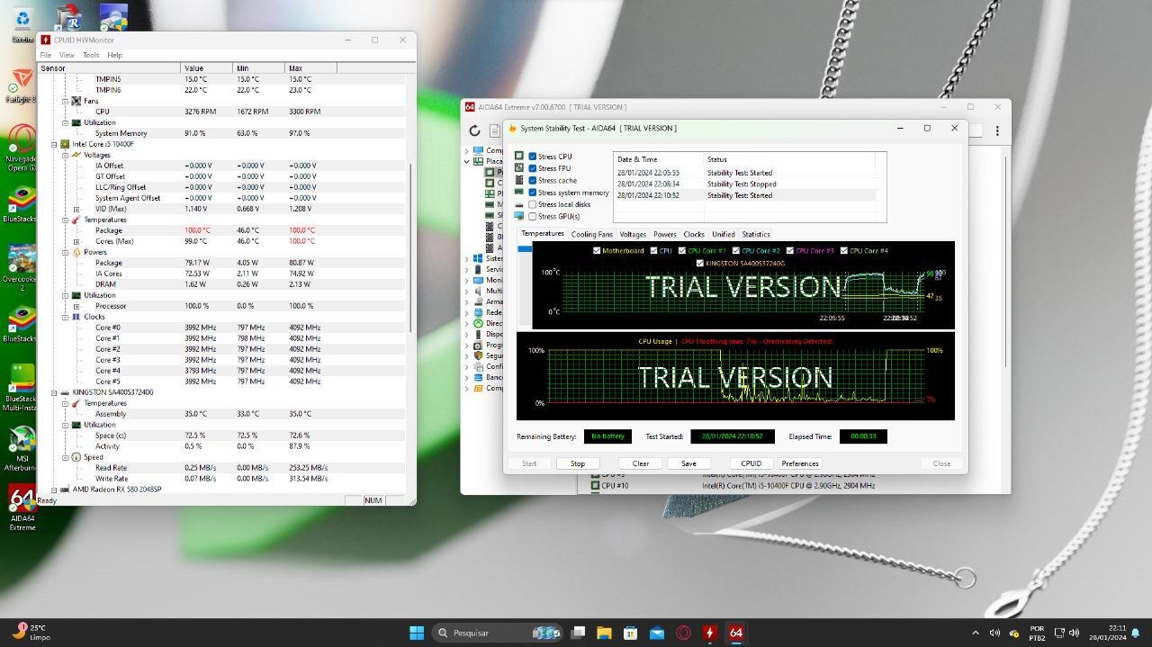Viewport: 1152px width, 647px height.
Task: Open HWMonitor Tools menu
Action: [x=91, y=55]
